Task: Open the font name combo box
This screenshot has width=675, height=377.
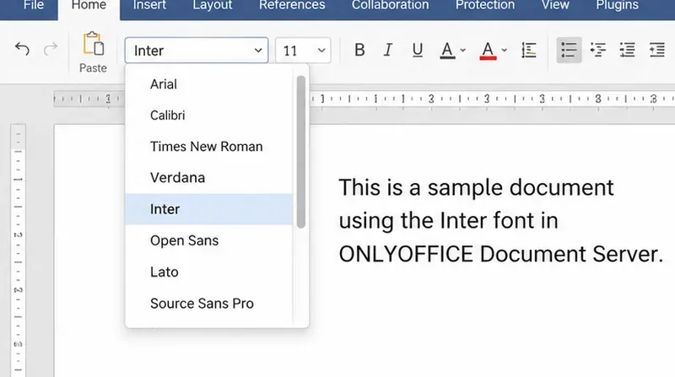Action: [197, 51]
